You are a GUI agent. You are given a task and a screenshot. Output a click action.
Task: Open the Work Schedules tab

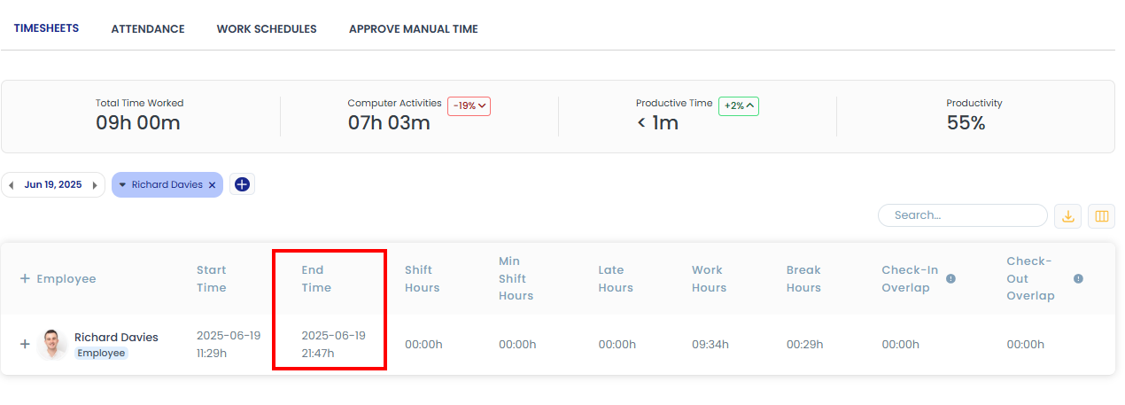(267, 29)
